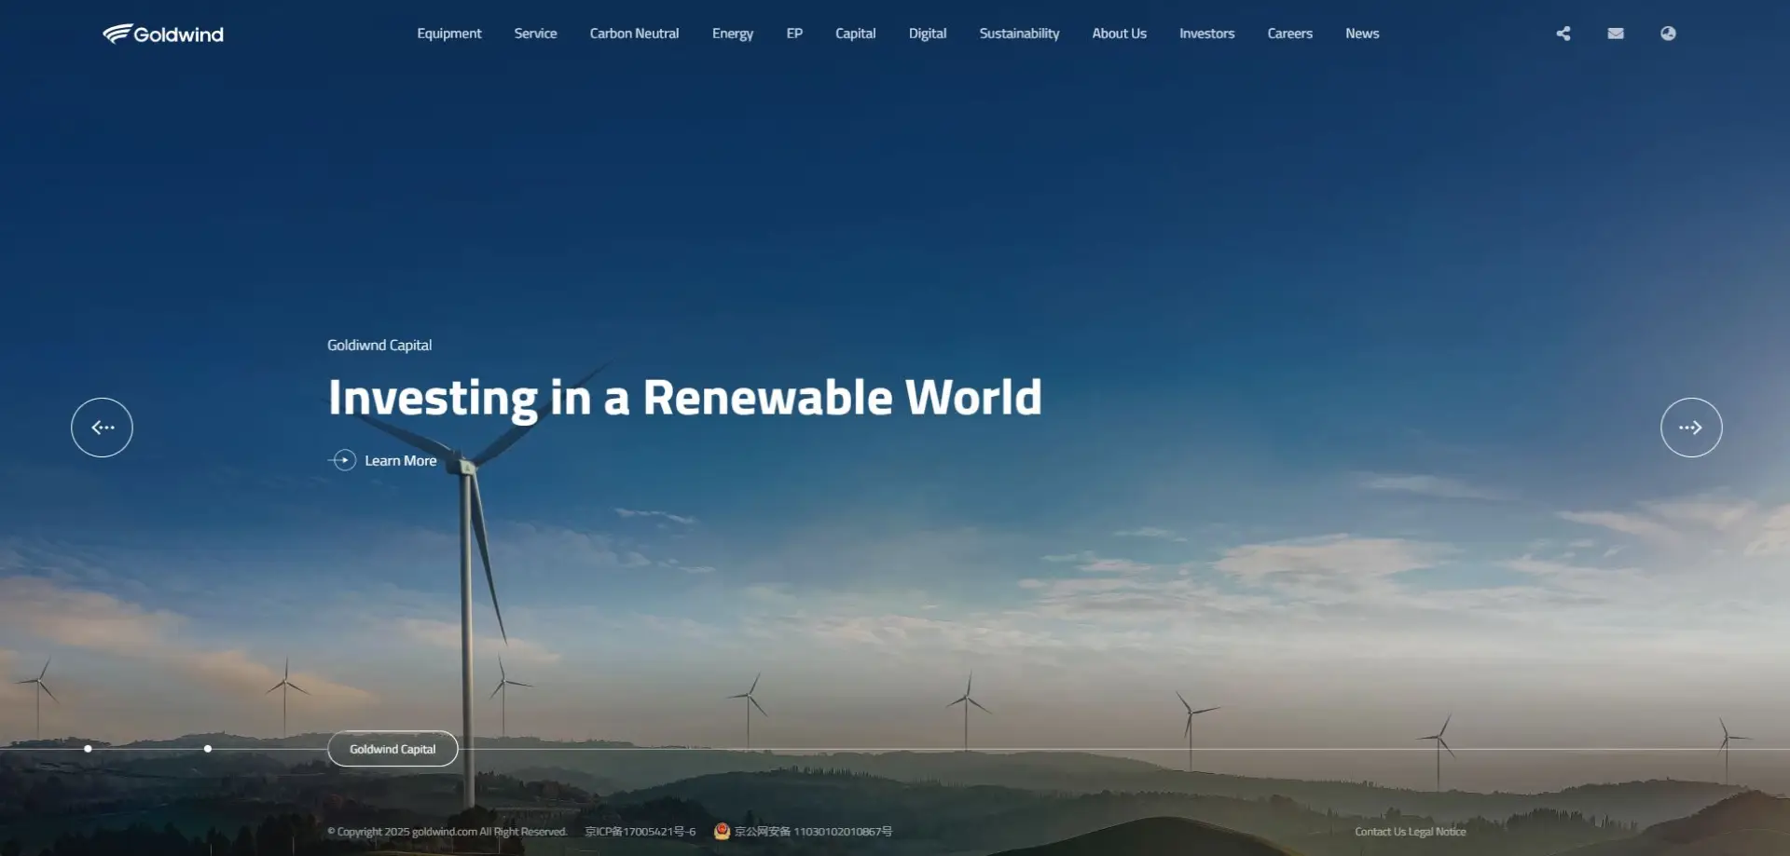Click the 京ICP备17005421号-6 link

coord(640,832)
